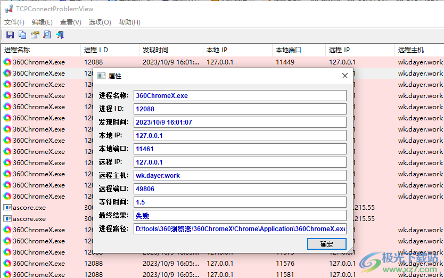Click the 进程路径 field with the 360ChromeX path
Viewport: 444px width, 278px height.
point(240,228)
